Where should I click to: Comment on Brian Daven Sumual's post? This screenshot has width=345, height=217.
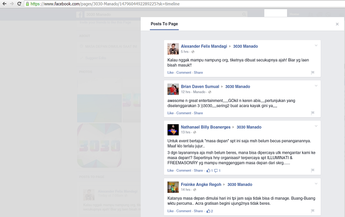click(184, 113)
